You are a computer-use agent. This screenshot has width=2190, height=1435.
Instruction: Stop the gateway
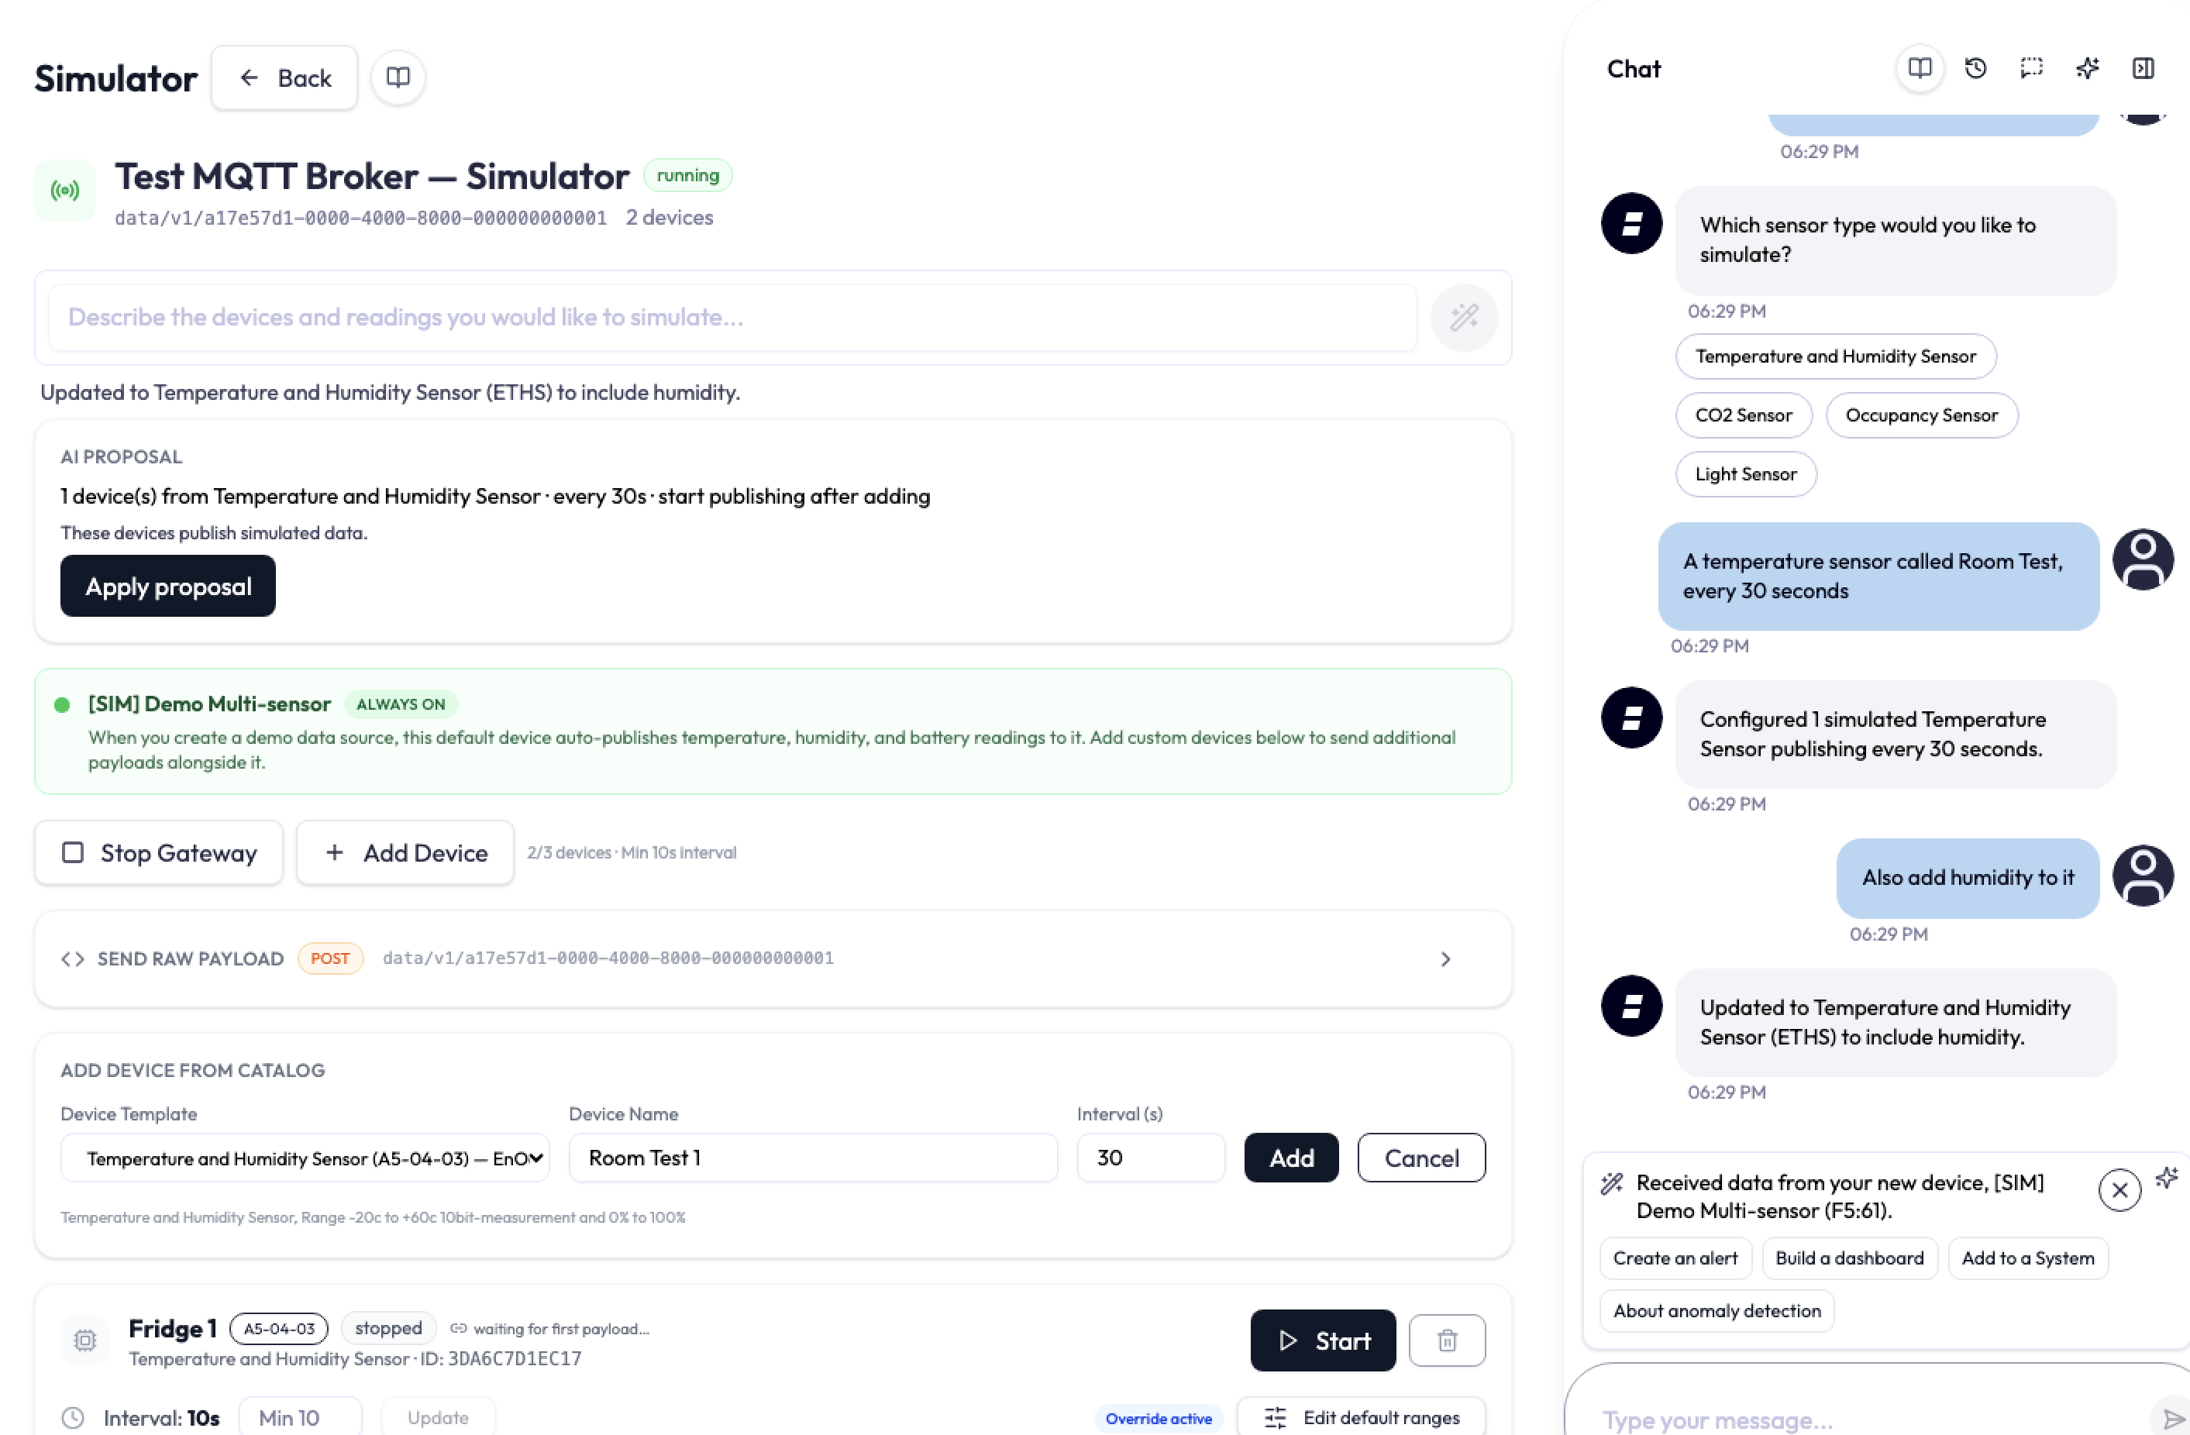point(159,853)
